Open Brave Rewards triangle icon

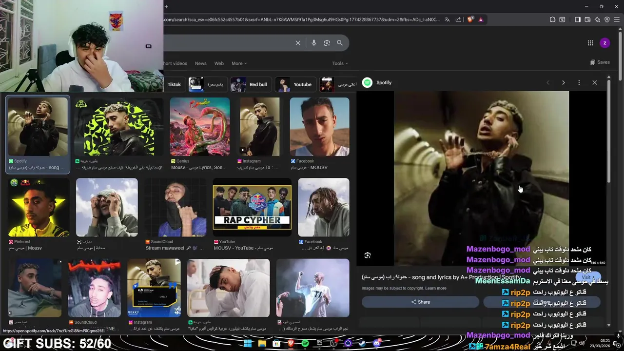[481, 19]
